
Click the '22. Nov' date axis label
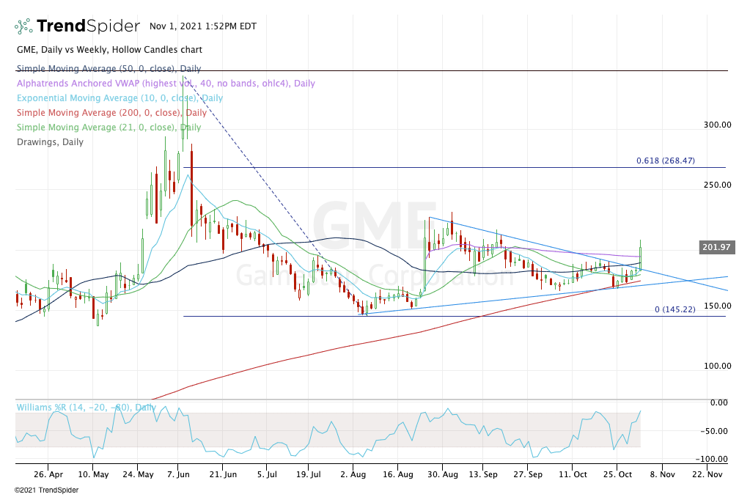[707, 474]
